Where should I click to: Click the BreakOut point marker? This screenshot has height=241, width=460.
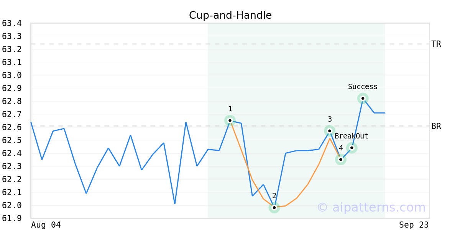(x=352, y=148)
